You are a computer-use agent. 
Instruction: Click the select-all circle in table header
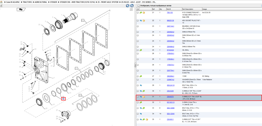tap(138, 9)
